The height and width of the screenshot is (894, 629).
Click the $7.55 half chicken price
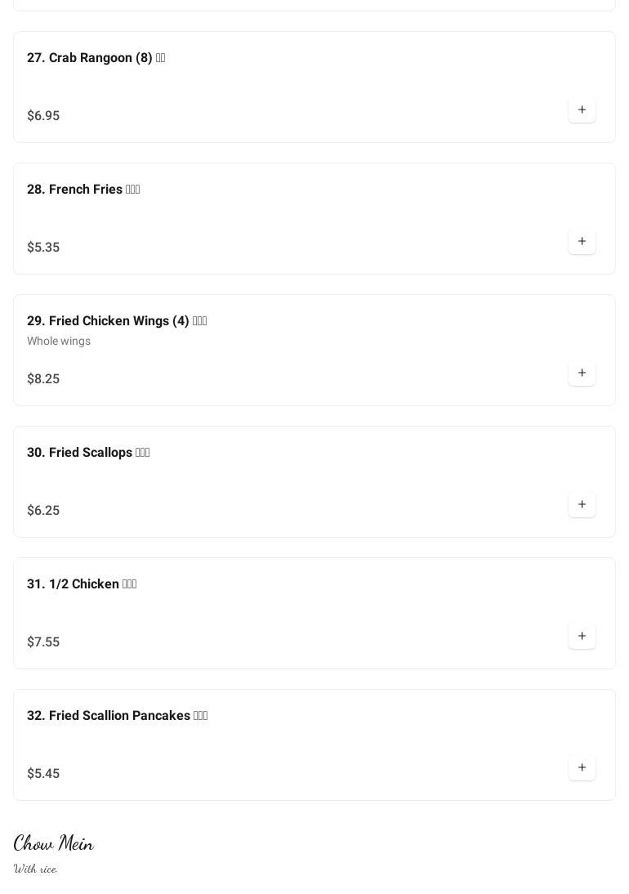point(43,642)
